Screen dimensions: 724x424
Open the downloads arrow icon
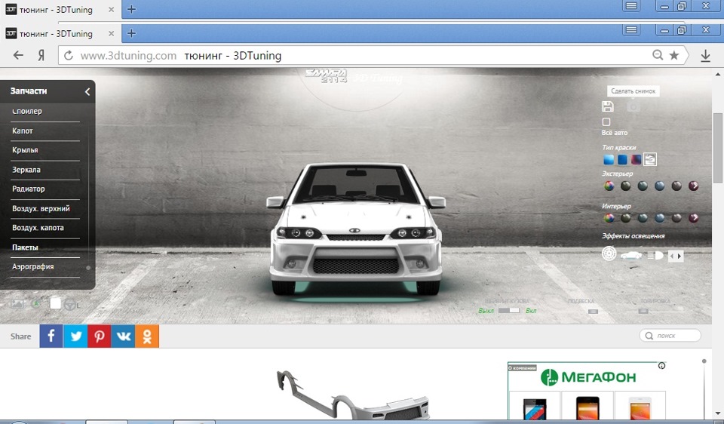click(705, 56)
